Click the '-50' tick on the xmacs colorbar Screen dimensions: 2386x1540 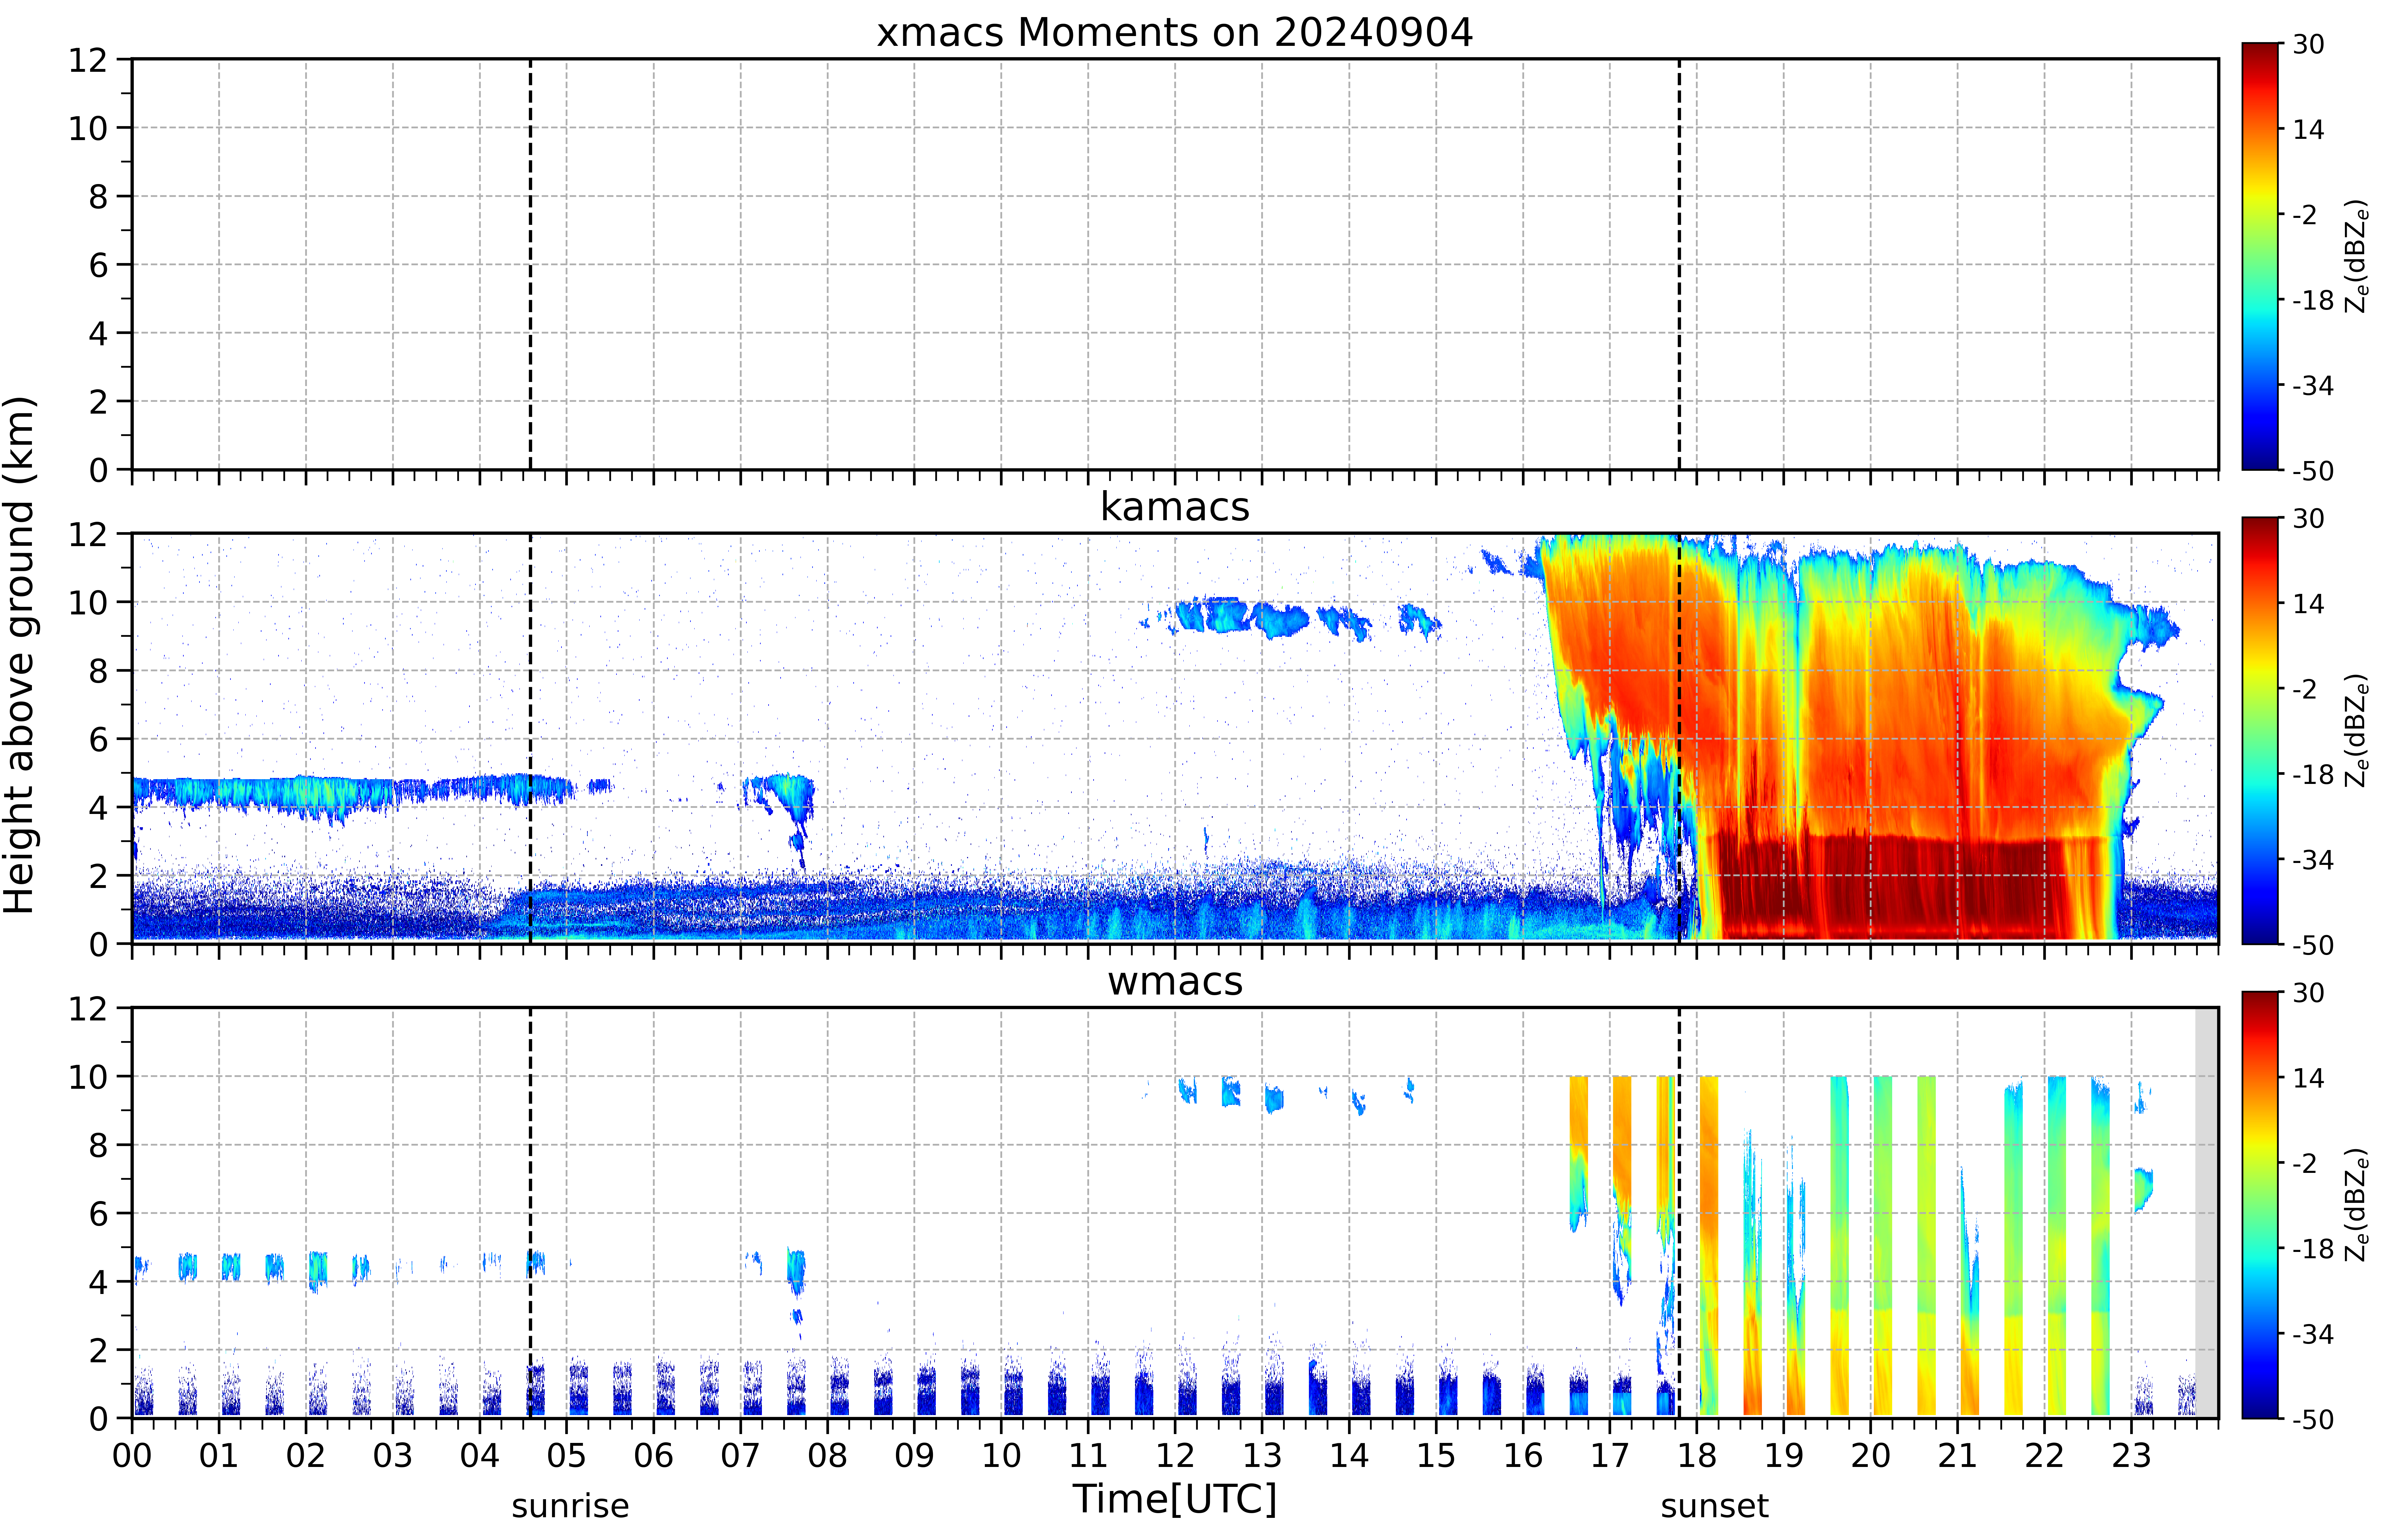[x=2313, y=471]
